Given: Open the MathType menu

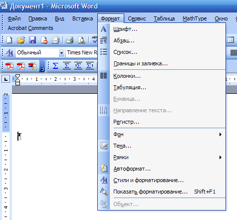Looking at the screenshot, I should (x=195, y=18).
